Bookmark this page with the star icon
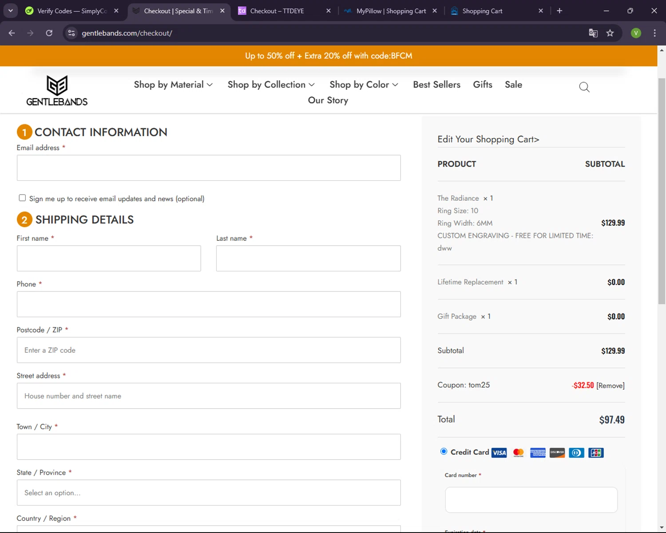Viewport: 666px width, 533px height. pos(610,33)
